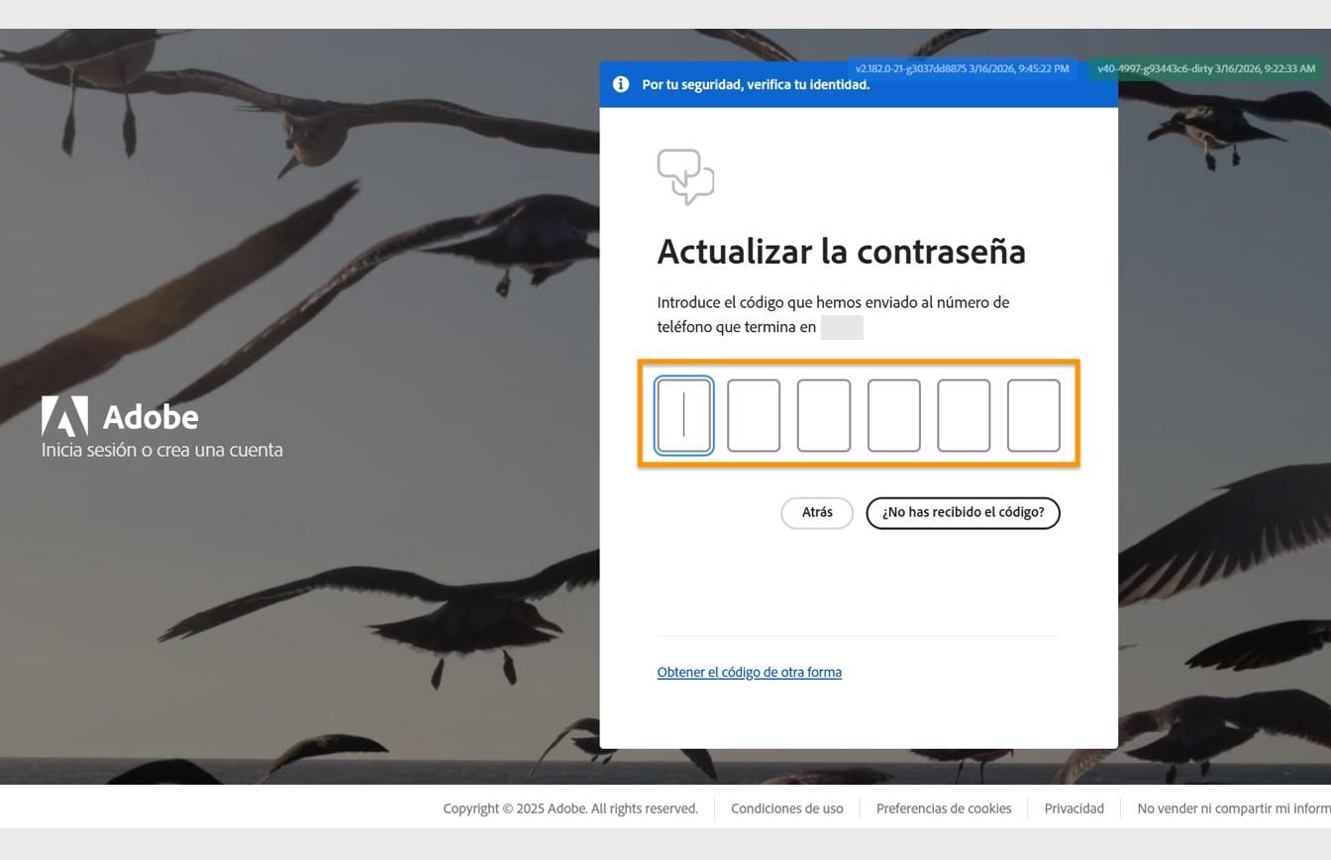Screen dimensions: 1331x860
Task: Select the first verification code box
Action: (x=684, y=415)
